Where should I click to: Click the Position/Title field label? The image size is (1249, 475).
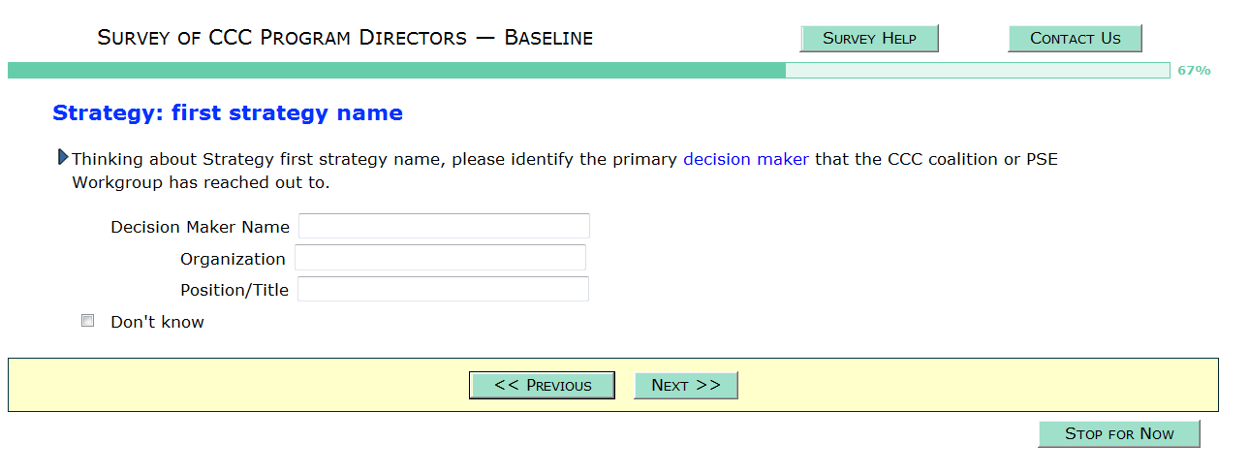pos(234,290)
